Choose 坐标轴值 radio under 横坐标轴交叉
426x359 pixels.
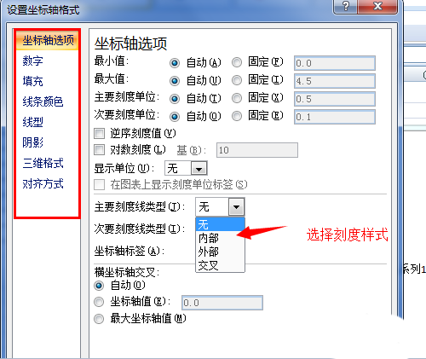99,302
